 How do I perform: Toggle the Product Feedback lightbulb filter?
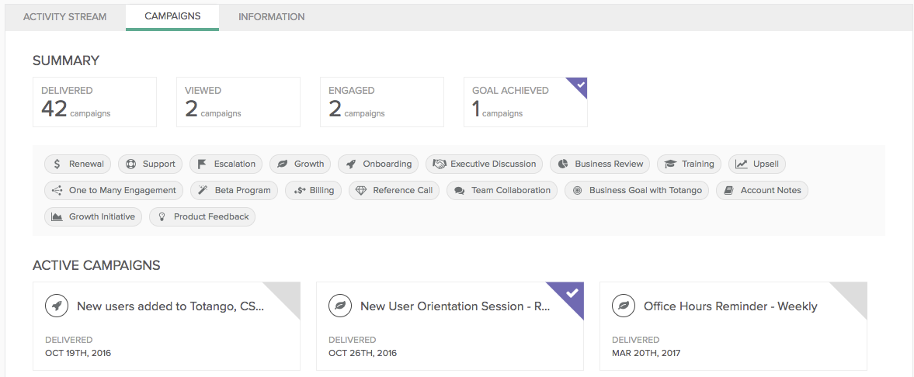pyautogui.click(x=202, y=216)
